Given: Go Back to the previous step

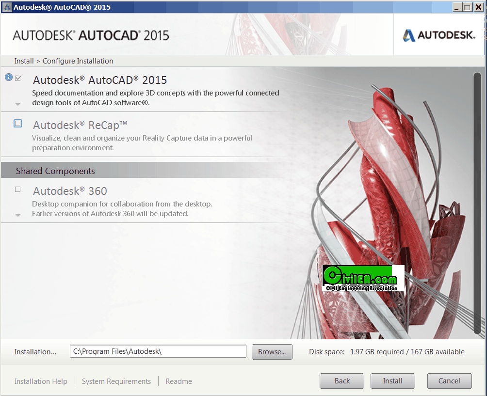Looking at the screenshot, I should pos(342,381).
